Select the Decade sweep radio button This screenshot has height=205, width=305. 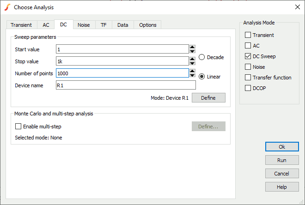pos(202,57)
